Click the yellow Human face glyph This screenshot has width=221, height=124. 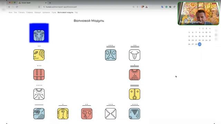click(39, 55)
